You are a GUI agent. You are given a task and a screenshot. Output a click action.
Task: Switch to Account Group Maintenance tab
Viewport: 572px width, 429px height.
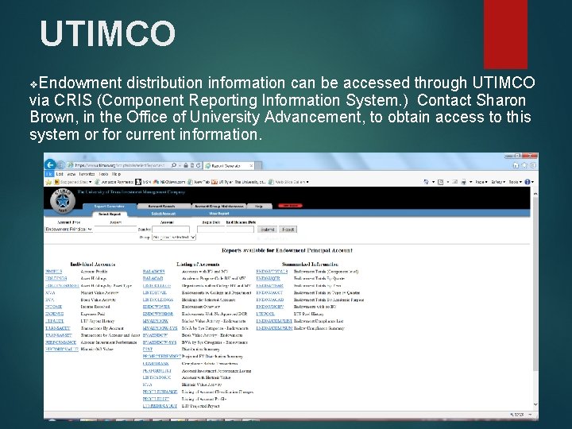coord(219,207)
